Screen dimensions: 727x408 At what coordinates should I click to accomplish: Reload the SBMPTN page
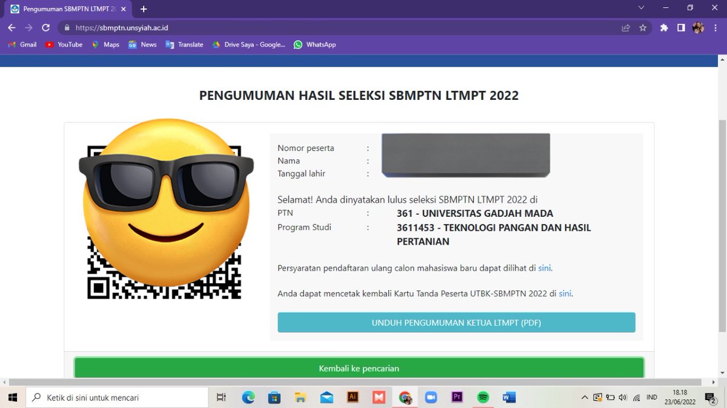45,28
